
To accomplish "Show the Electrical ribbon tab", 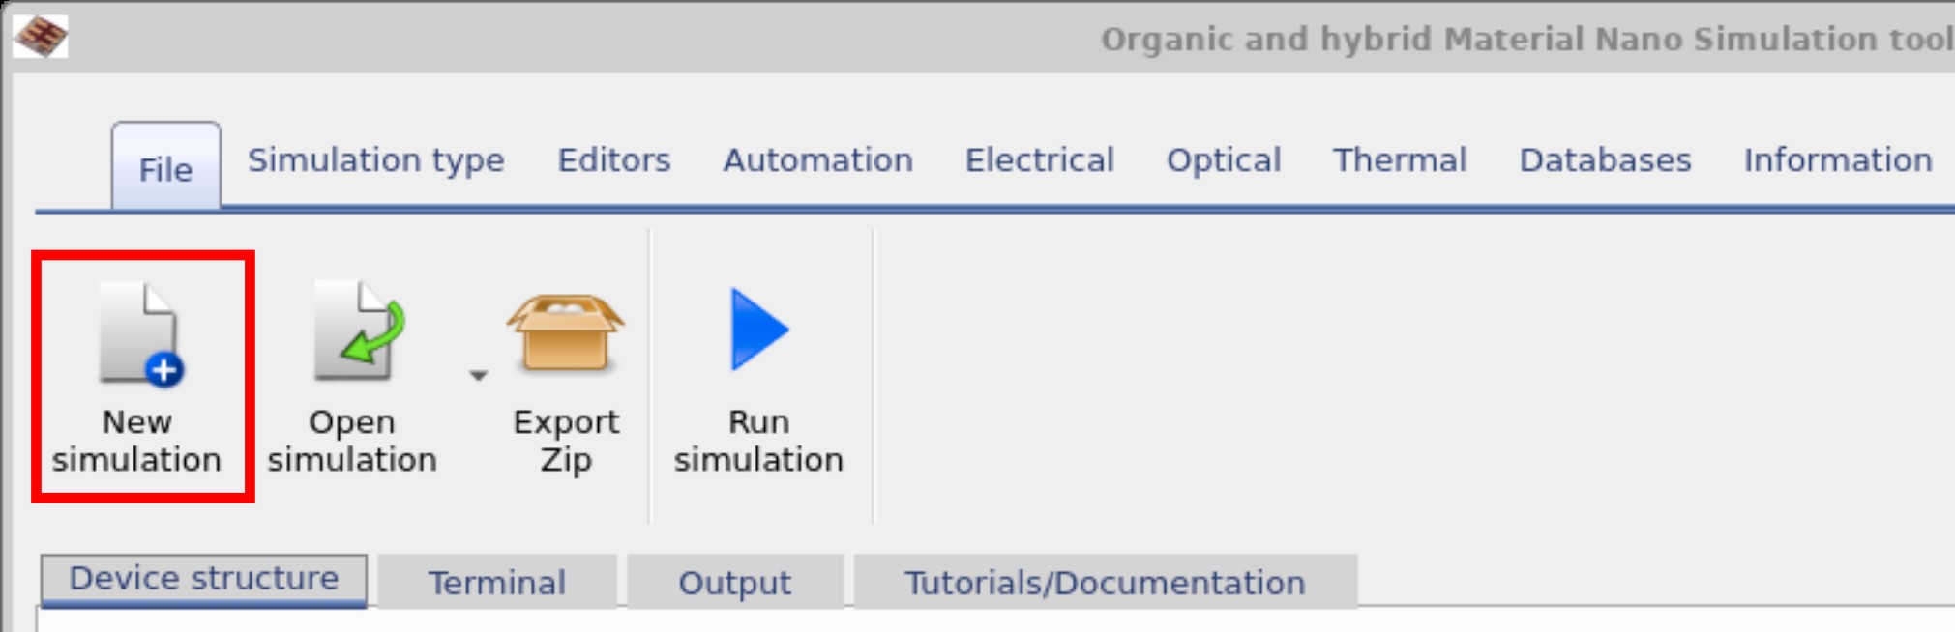I will tap(1039, 159).
